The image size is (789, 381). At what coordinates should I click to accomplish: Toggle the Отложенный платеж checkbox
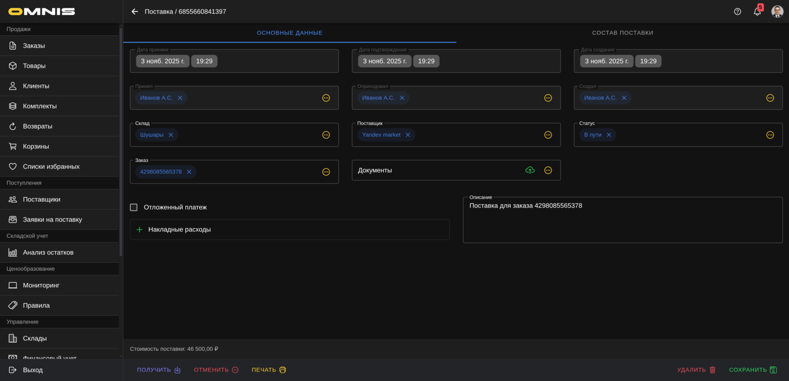click(134, 207)
